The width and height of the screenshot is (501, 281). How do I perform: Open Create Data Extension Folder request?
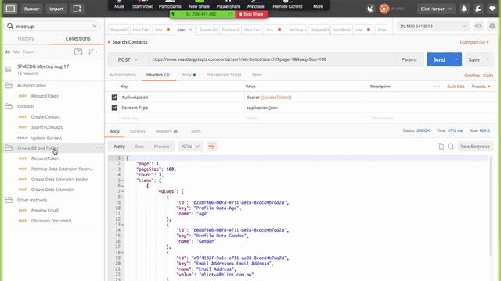(x=59, y=179)
